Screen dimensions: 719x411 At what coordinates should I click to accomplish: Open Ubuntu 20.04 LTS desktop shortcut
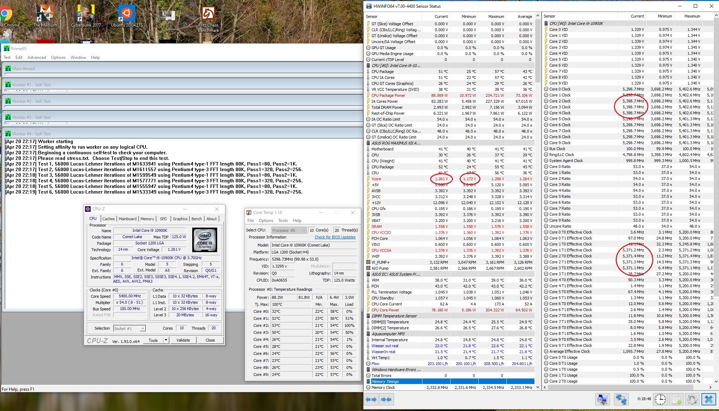(127, 16)
